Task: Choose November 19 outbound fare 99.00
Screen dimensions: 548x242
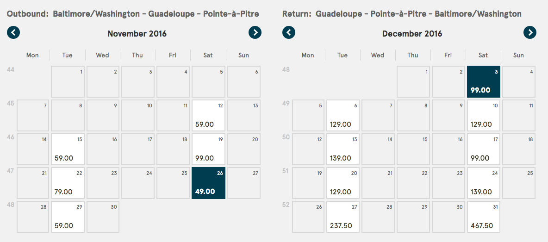Action: [208, 149]
